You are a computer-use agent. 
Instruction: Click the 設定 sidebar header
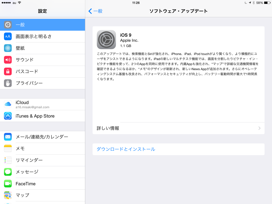[x=42, y=11]
